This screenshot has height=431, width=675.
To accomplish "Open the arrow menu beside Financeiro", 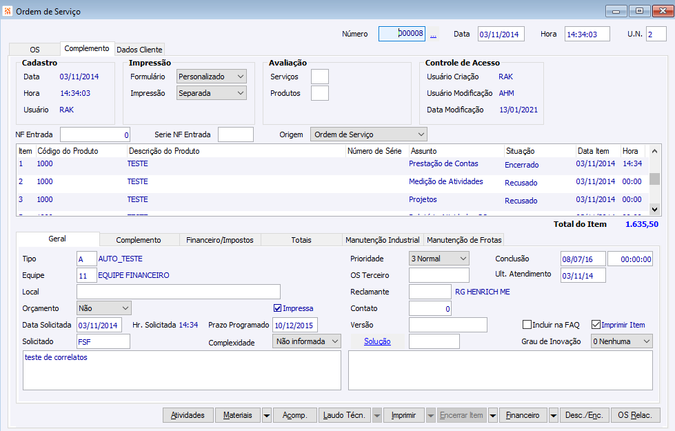I will [x=553, y=415].
